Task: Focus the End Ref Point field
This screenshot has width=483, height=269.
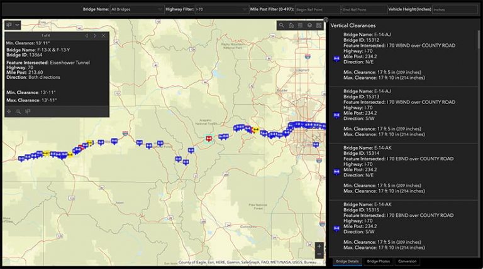Action: pos(364,9)
